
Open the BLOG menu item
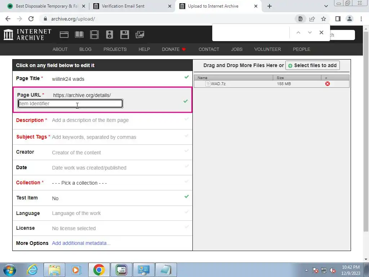point(85,49)
